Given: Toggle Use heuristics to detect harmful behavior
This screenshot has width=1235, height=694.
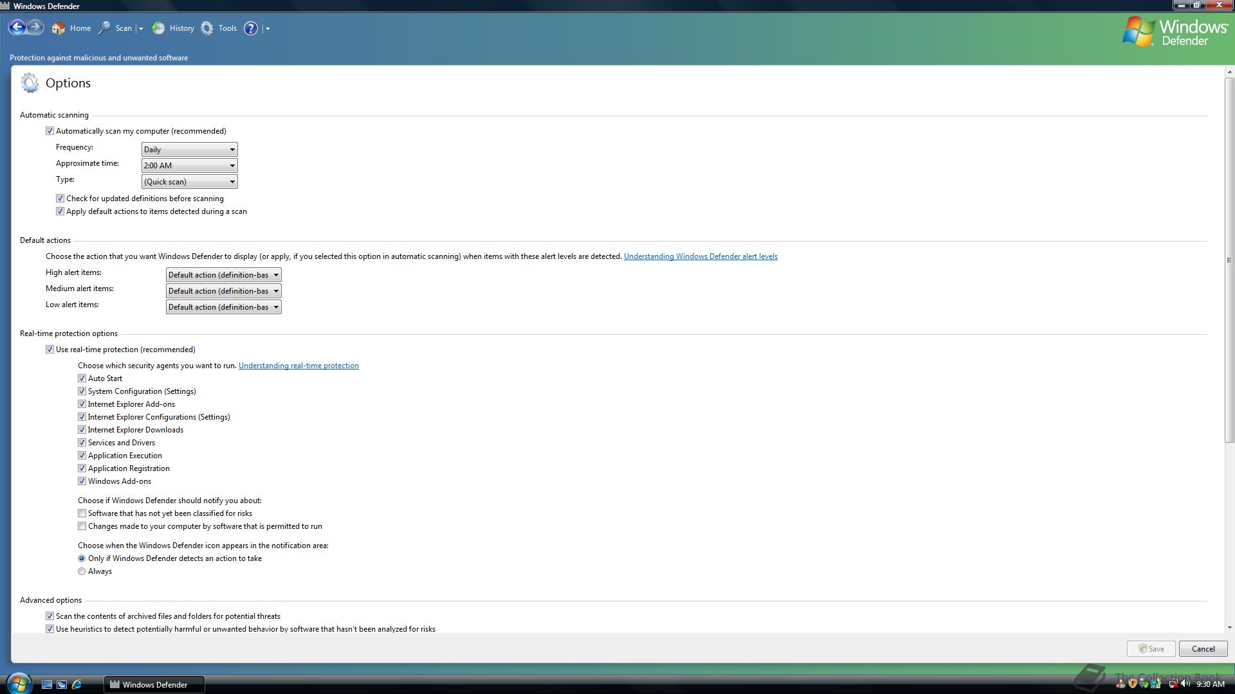Looking at the screenshot, I should point(50,629).
